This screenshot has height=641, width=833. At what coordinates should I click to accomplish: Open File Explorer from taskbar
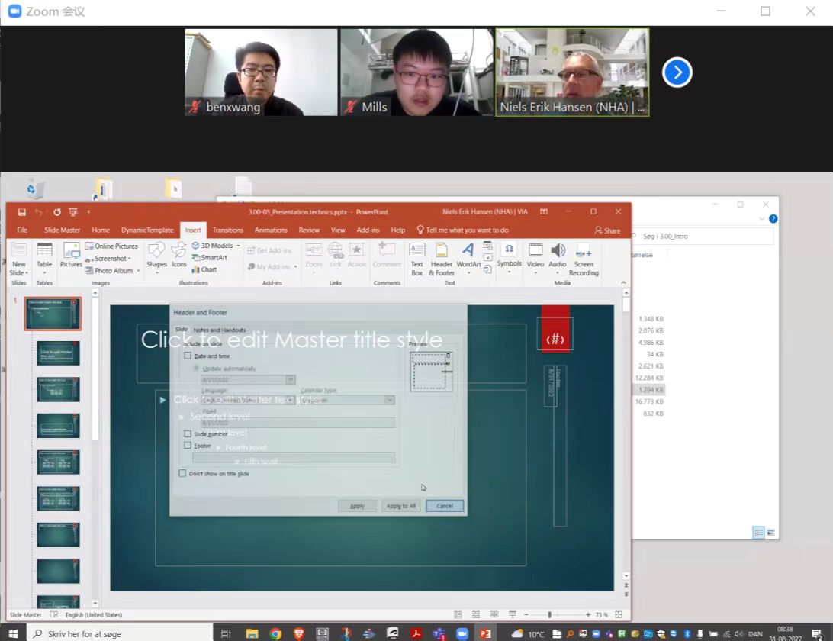(x=252, y=633)
